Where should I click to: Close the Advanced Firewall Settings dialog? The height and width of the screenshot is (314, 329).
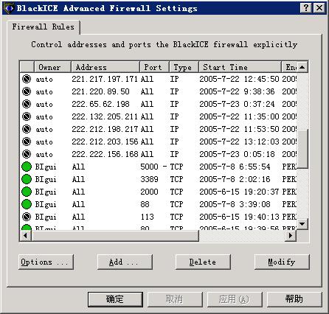319,8
